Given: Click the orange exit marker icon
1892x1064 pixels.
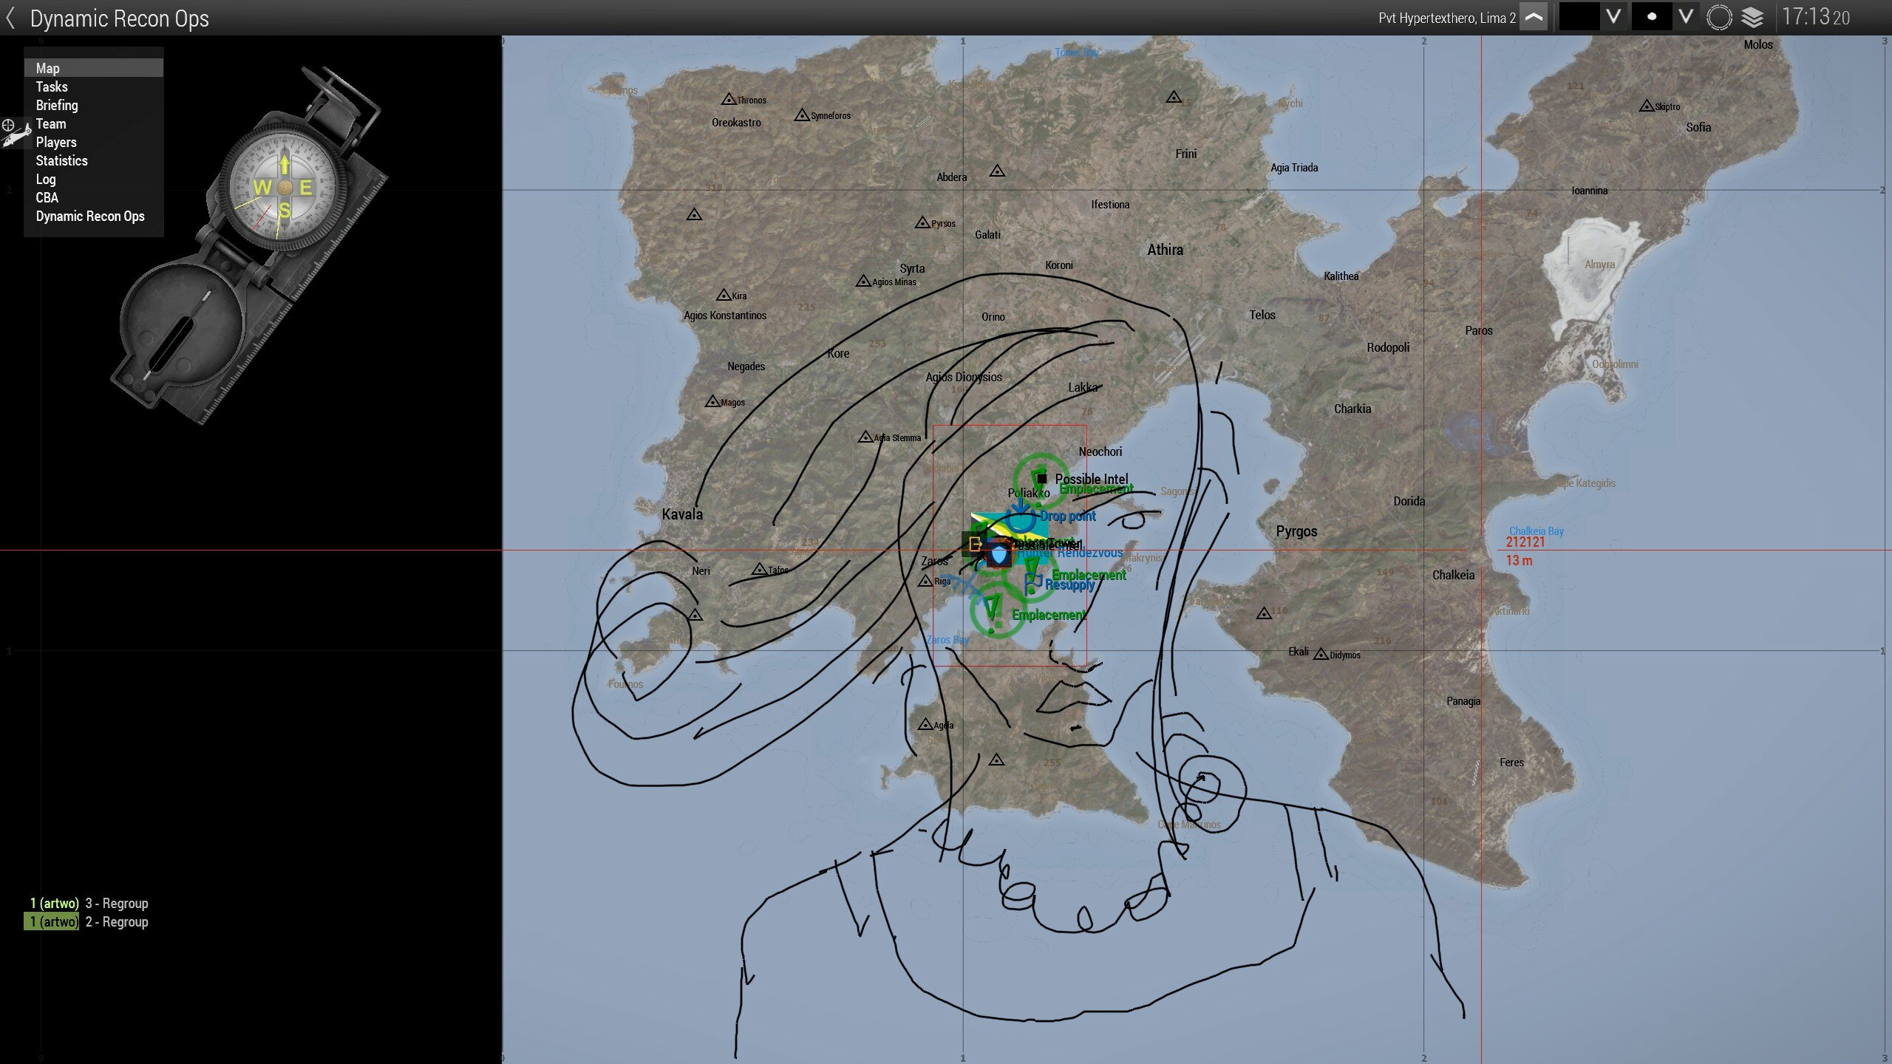Looking at the screenshot, I should pyautogui.click(x=975, y=545).
